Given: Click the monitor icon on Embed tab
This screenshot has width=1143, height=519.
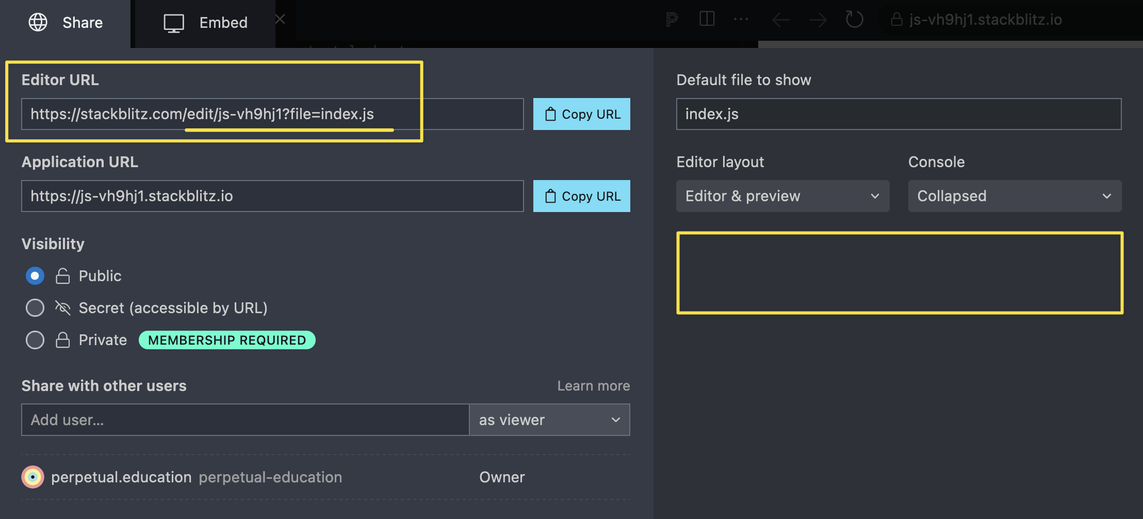Looking at the screenshot, I should [175, 22].
